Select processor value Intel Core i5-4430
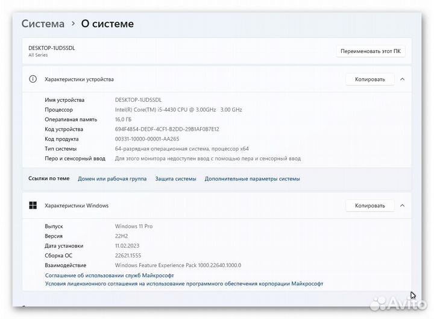The height and width of the screenshot is (319, 434). [178, 110]
